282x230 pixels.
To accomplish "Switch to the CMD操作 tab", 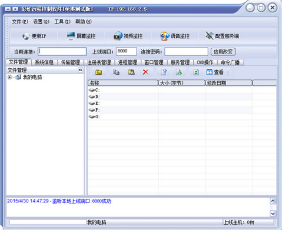I will [205, 62].
